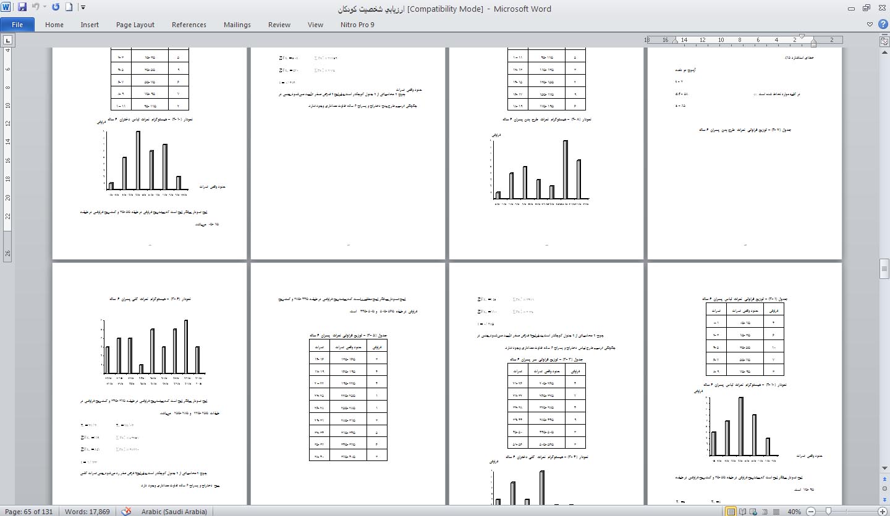Click the spelling proofing status icon
The height and width of the screenshot is (516, 890).
[127, 511]
